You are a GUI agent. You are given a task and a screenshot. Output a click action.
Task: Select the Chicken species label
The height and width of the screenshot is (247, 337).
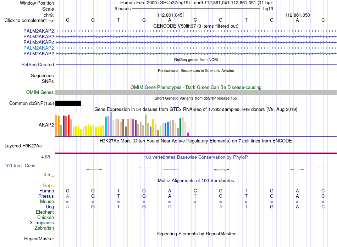click(45, 217)
